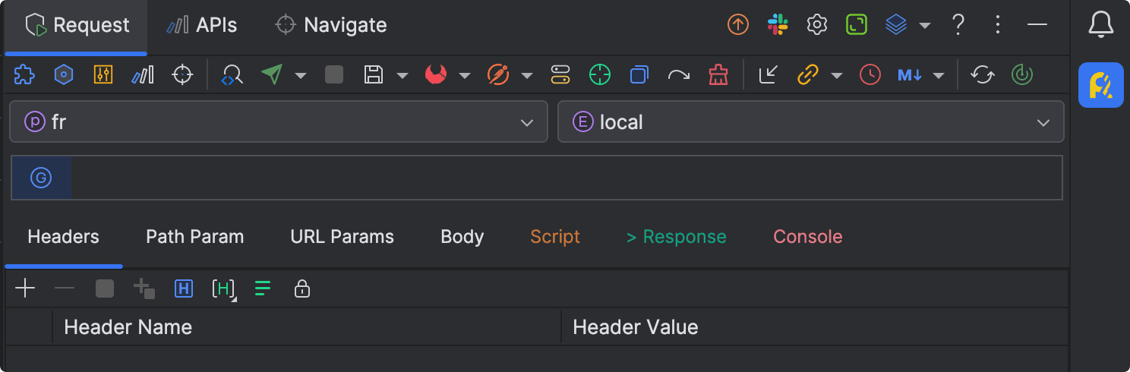Open dropdown beside the layers icon
The height and width of the screenshot is (372, 1130).
coord(925,26)
